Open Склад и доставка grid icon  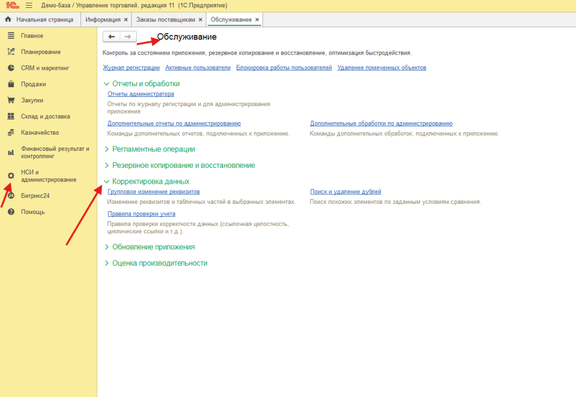[x=10, y=117]
